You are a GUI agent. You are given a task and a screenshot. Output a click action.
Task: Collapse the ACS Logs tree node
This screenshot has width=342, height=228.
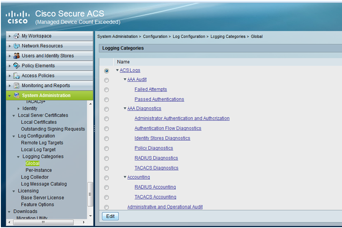pos(117,70)
